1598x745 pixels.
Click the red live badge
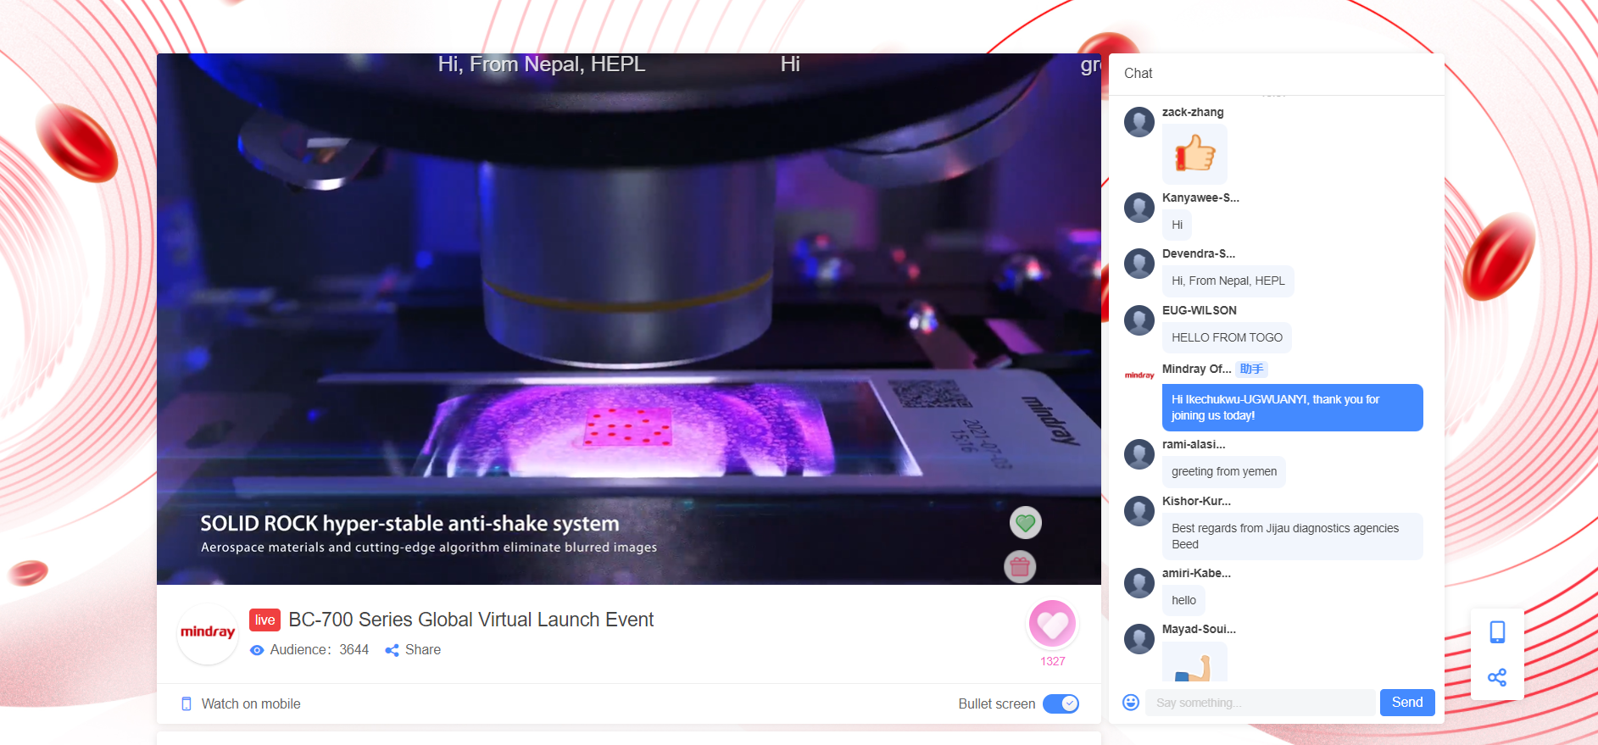pyautogui.click(x=264, y=620)
